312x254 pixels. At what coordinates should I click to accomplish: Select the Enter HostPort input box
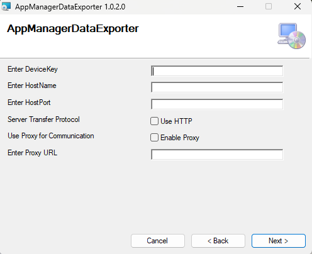[x=217, y=104]
